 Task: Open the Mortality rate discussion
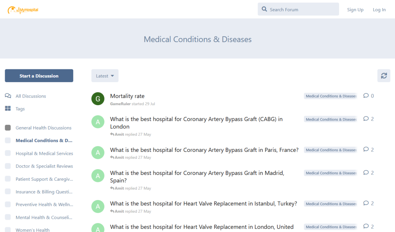pyautogui.click(x=127, y=96)
